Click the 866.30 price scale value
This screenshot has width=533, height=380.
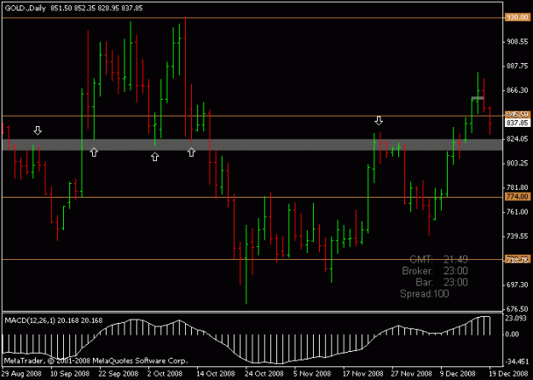(517, 90)
